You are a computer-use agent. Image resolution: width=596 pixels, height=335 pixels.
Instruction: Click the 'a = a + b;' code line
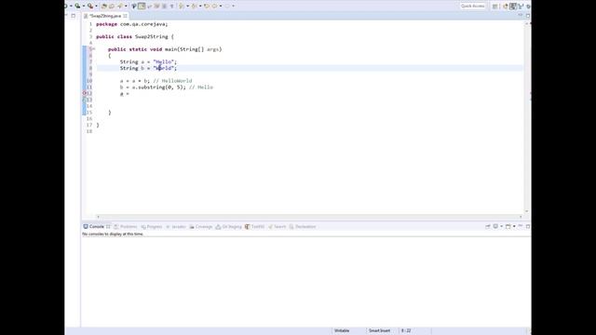coord(135,81)
